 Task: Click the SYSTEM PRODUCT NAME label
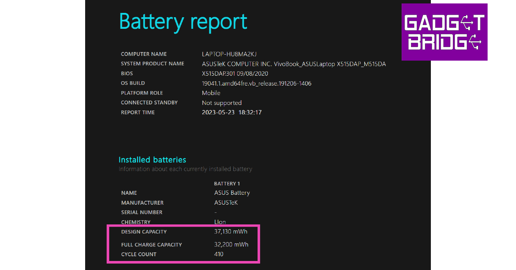tap(152, 64)
